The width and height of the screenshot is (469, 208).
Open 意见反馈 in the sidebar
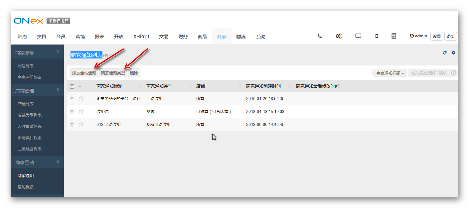26,187
